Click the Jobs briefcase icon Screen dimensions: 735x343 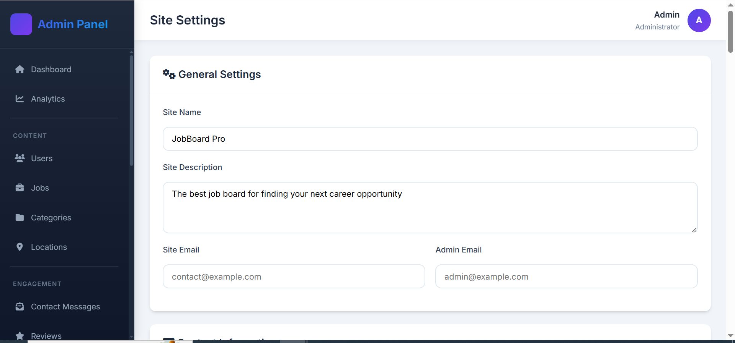(20, 188)
